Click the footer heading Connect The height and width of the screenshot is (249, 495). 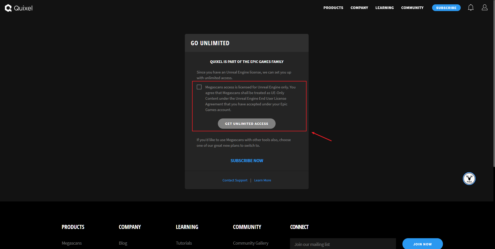[299, 227]
